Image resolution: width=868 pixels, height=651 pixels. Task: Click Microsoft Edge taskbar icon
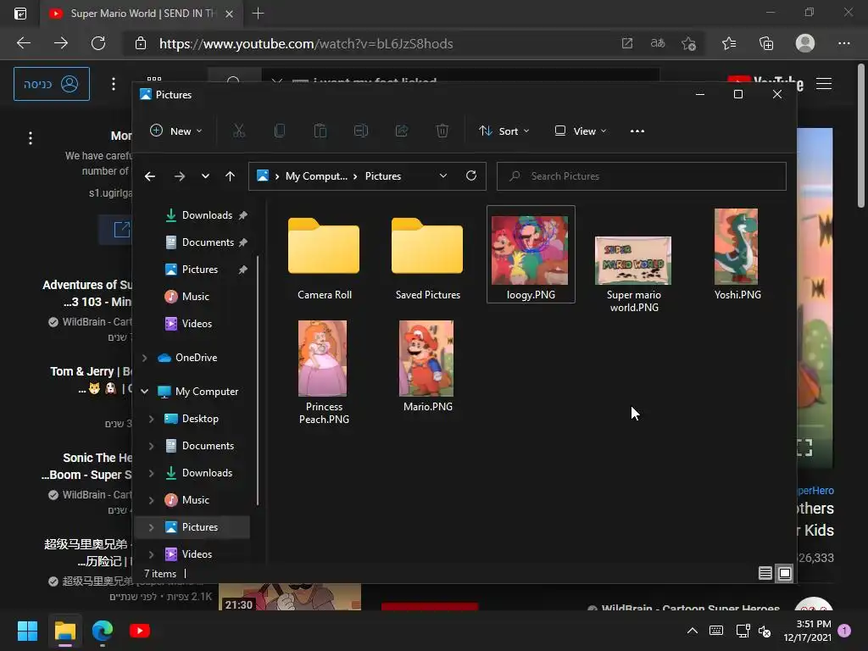click(103, 631)
